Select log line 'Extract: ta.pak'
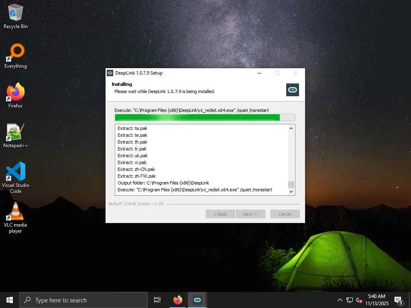411x308 pixels. click(132, 128)
